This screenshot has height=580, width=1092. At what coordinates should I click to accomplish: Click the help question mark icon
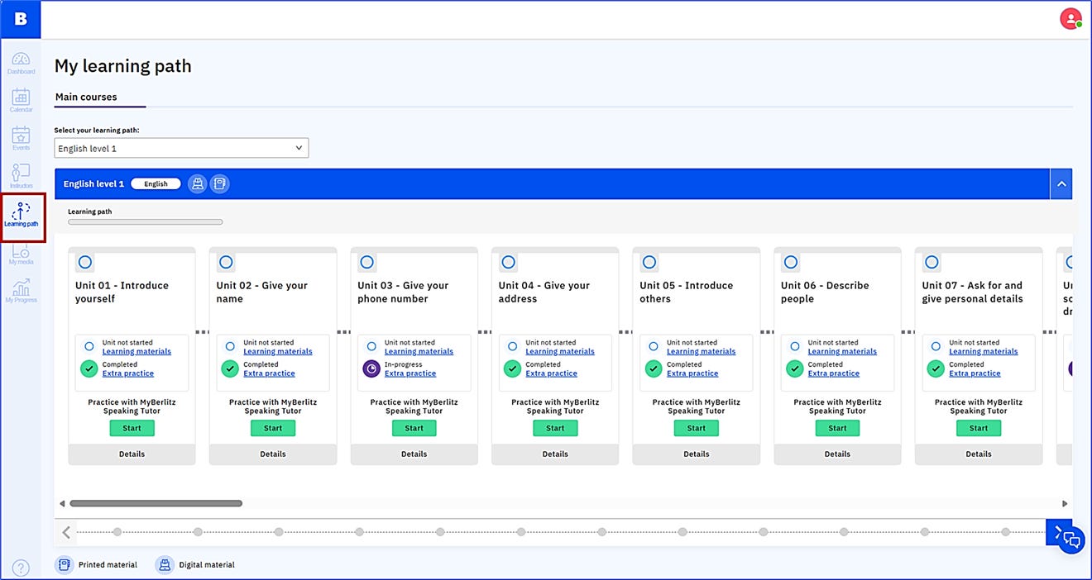pyautogui.click(x=21, y=568)
